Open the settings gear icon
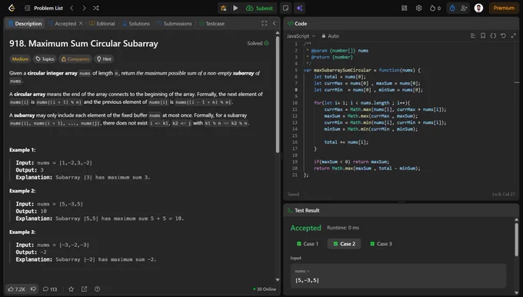The height and width of the screenshot is (297, 523). point(418,8)
